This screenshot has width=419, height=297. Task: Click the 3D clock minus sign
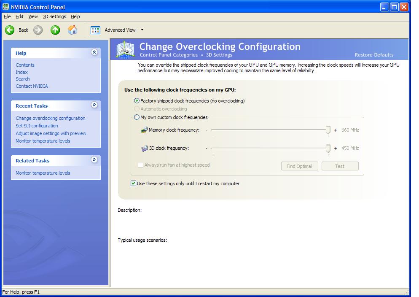point(207,148)
